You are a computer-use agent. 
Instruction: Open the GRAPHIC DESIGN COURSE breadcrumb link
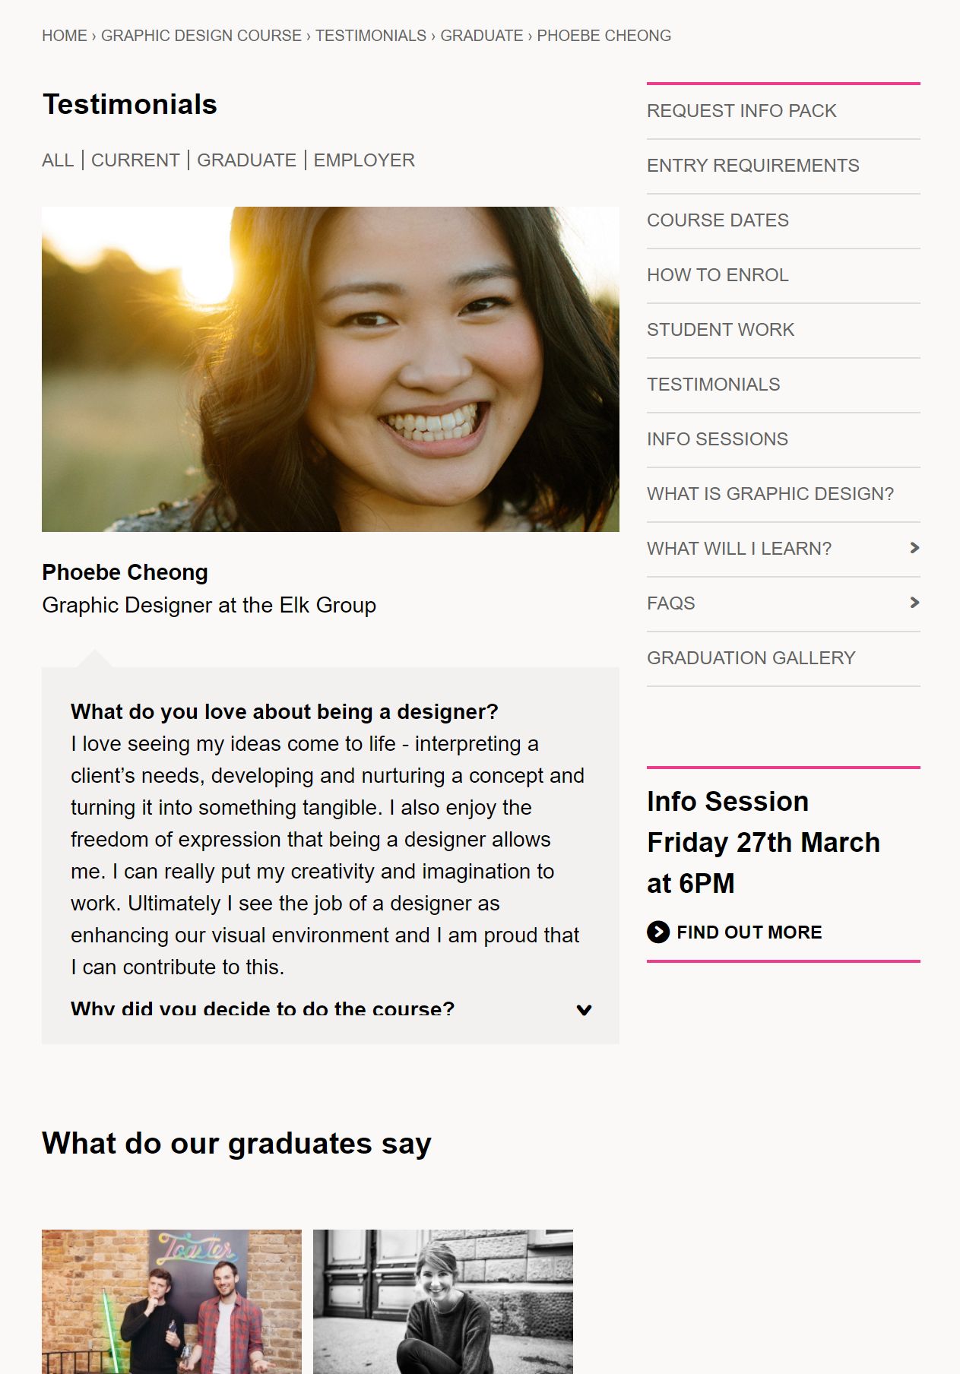[x=201, y=35]
